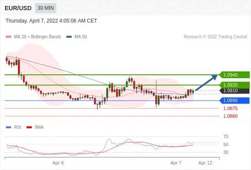
Task: Click the 9MA legend label
Action: tap(39, 127)
